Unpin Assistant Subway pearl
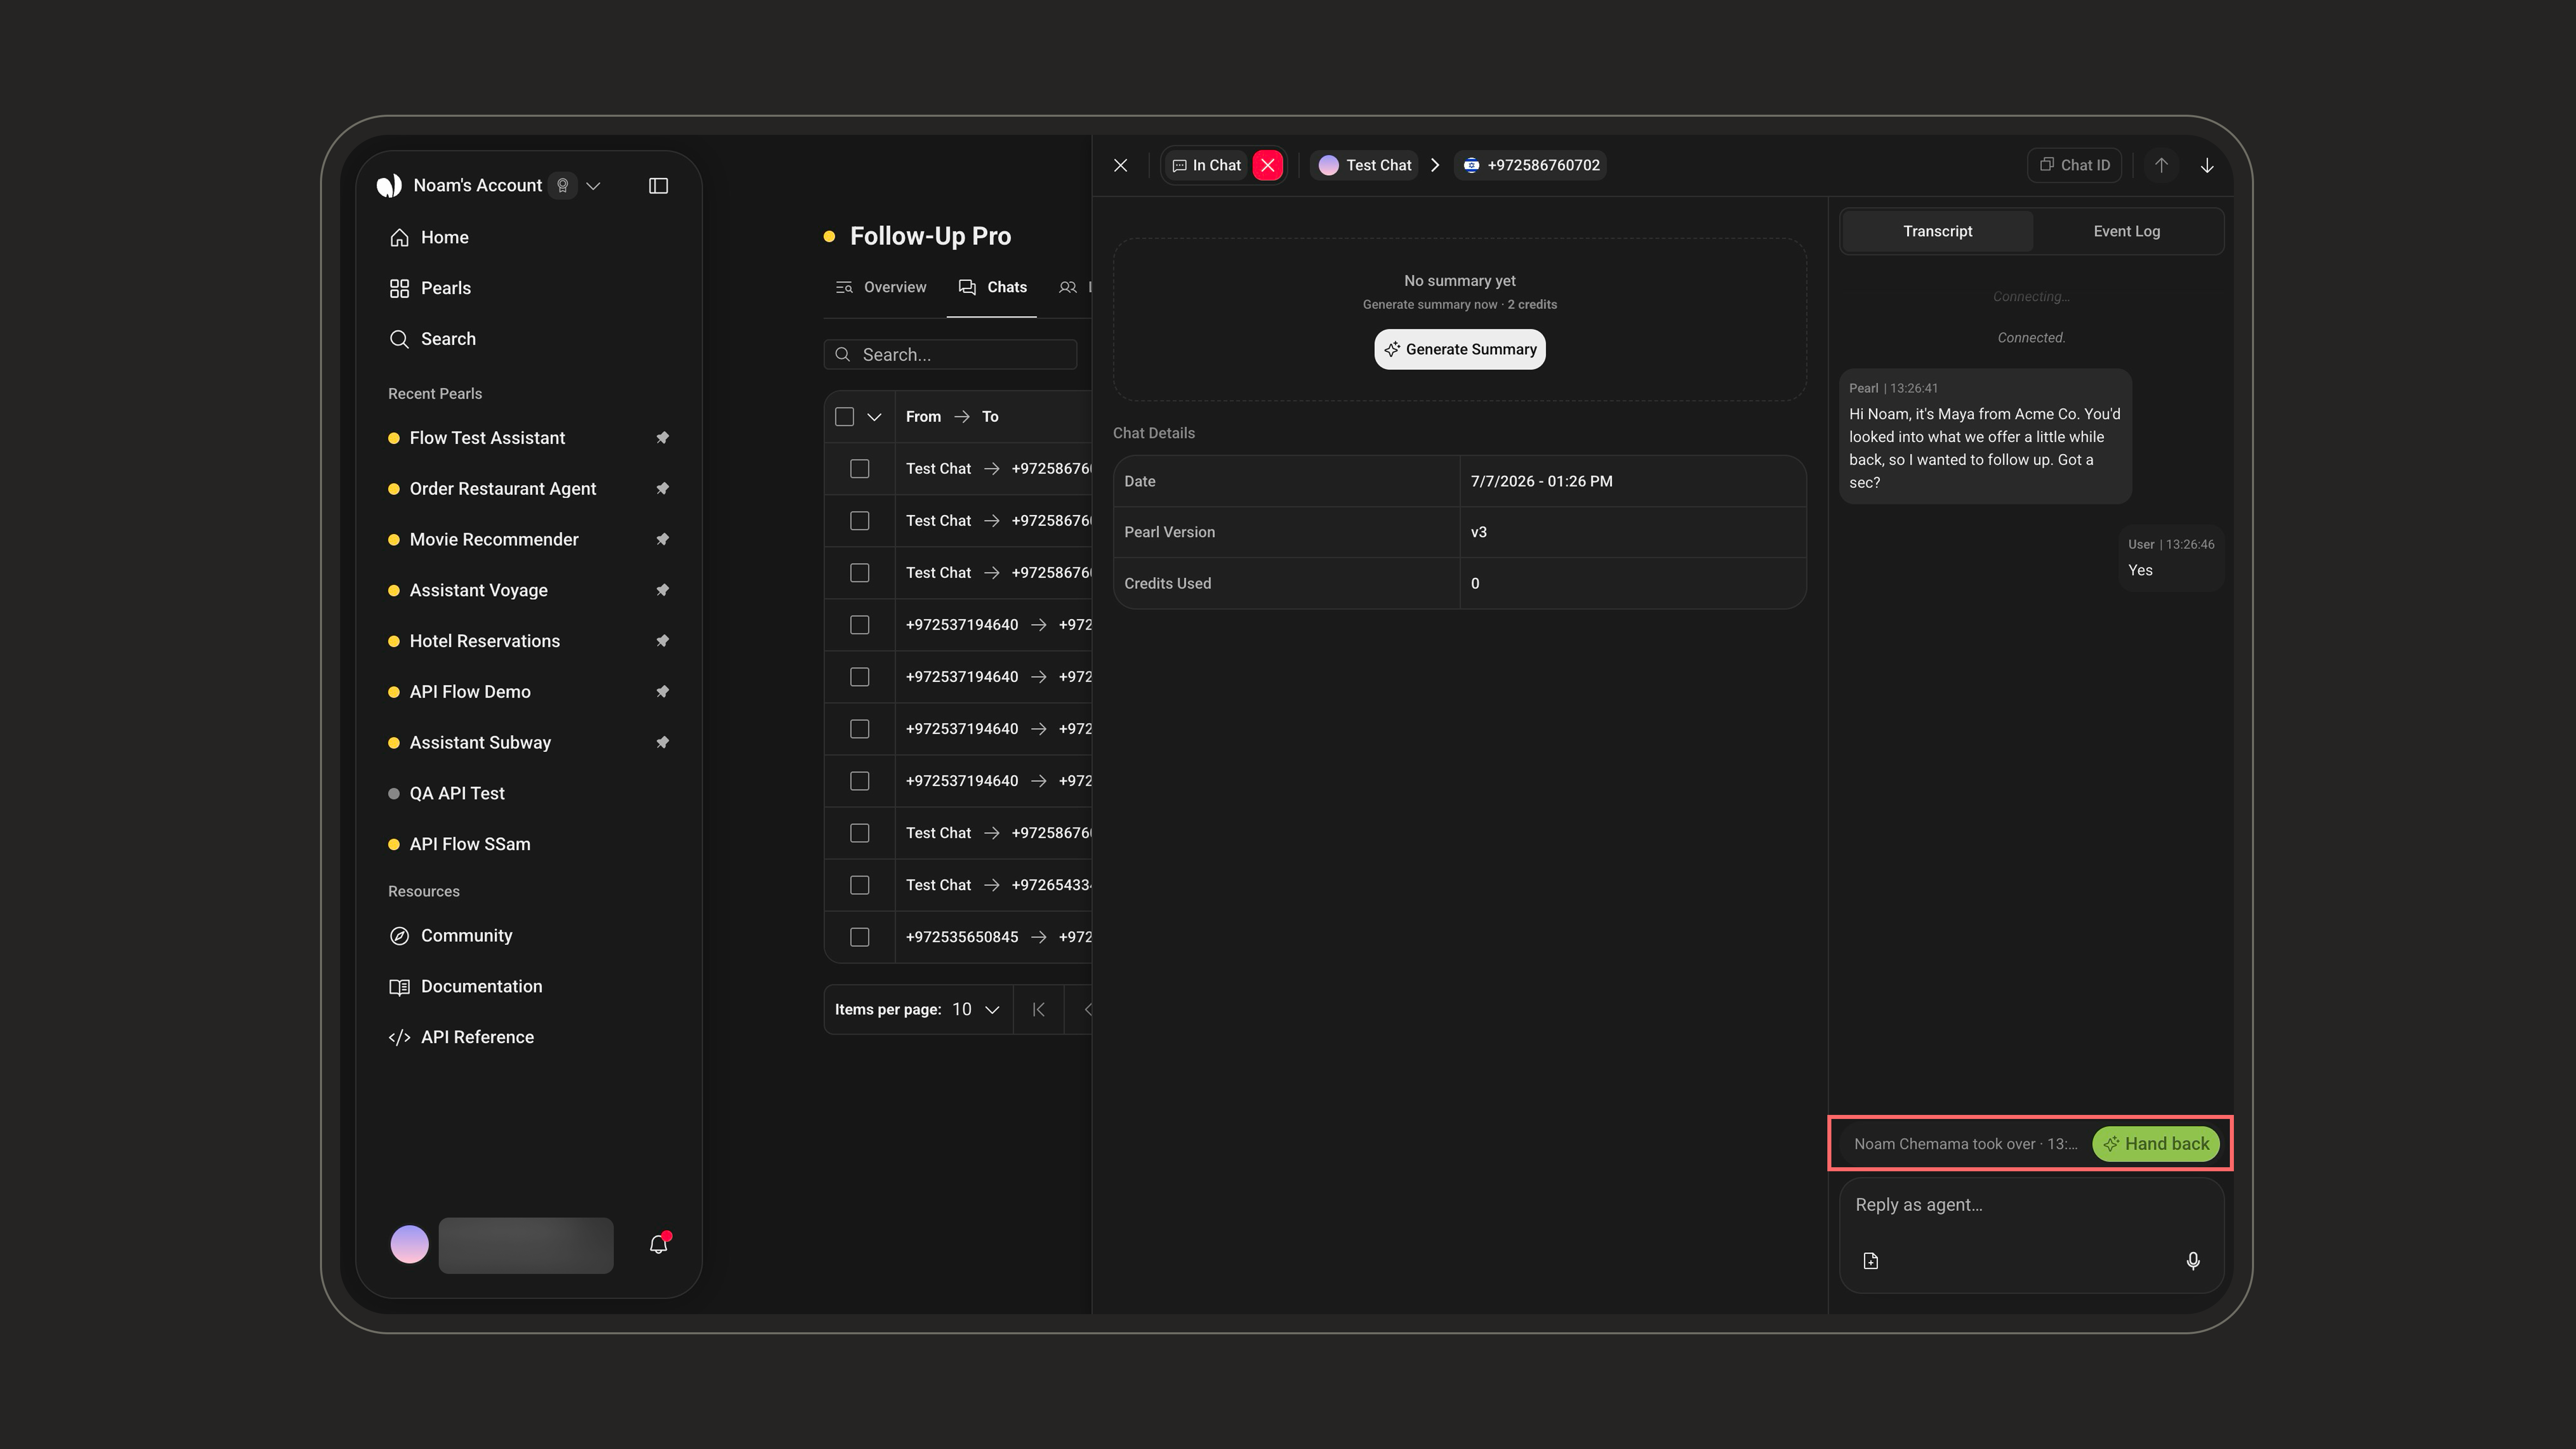Viewport: 2576px width, 1449px height. click(662, 743)
